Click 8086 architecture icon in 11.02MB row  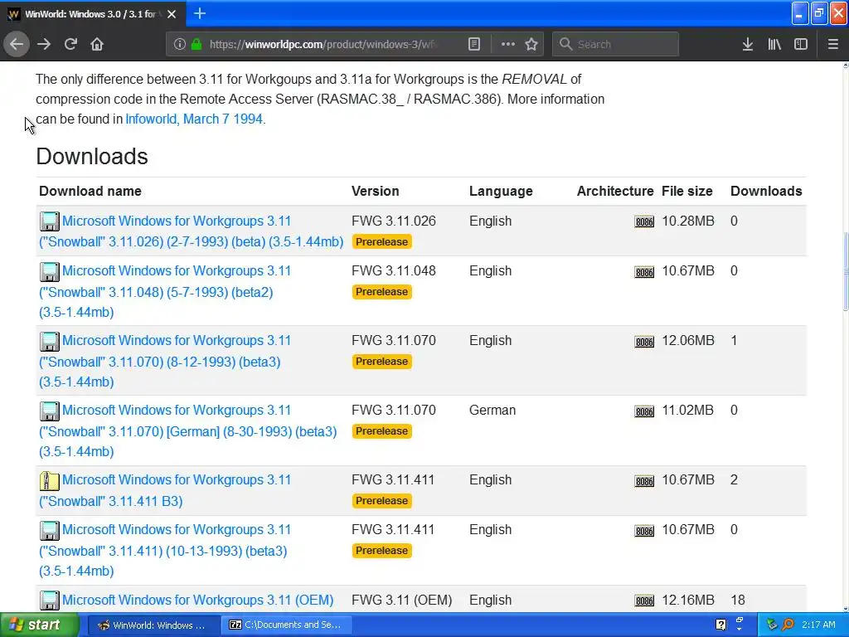coord(644,411)
